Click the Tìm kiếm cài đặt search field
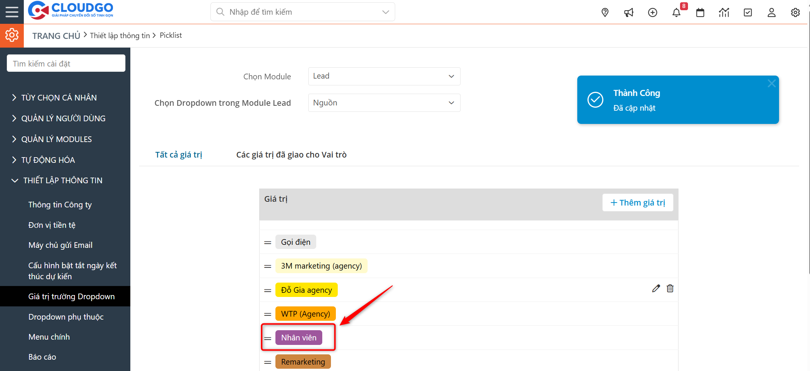This screenshot has height=371, width=810. [66, 63]
